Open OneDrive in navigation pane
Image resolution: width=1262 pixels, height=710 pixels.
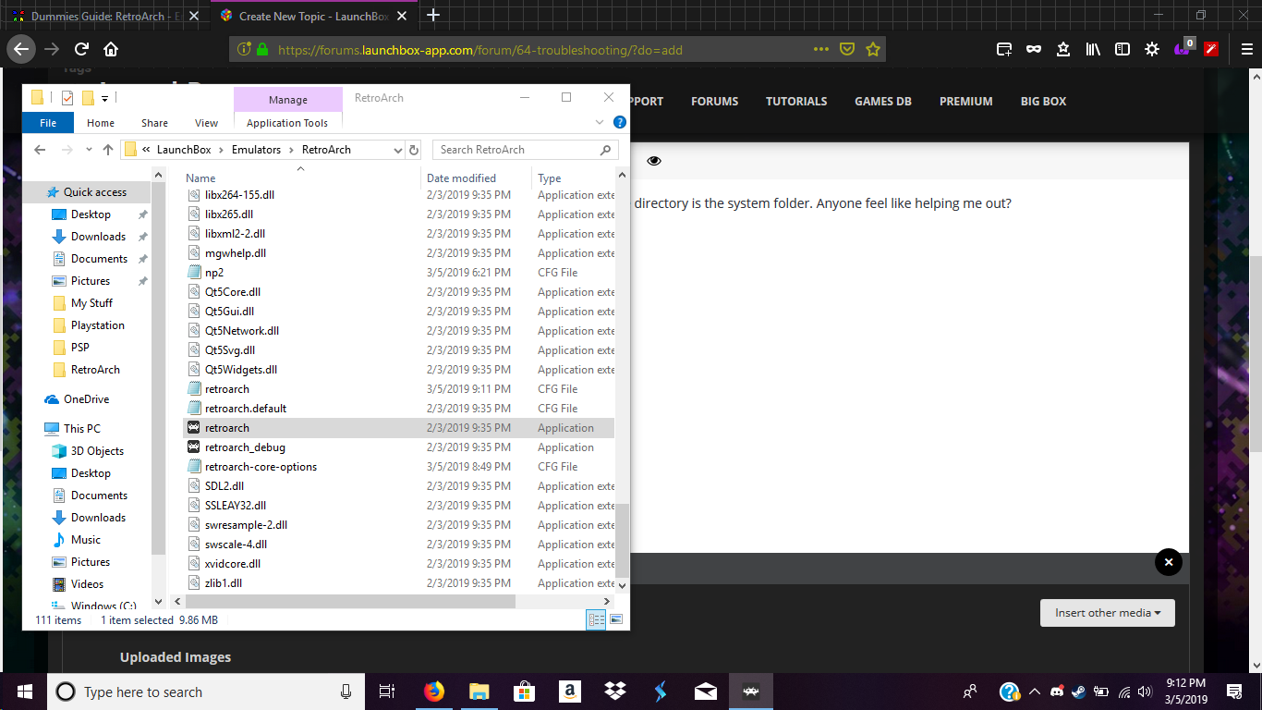86,399
